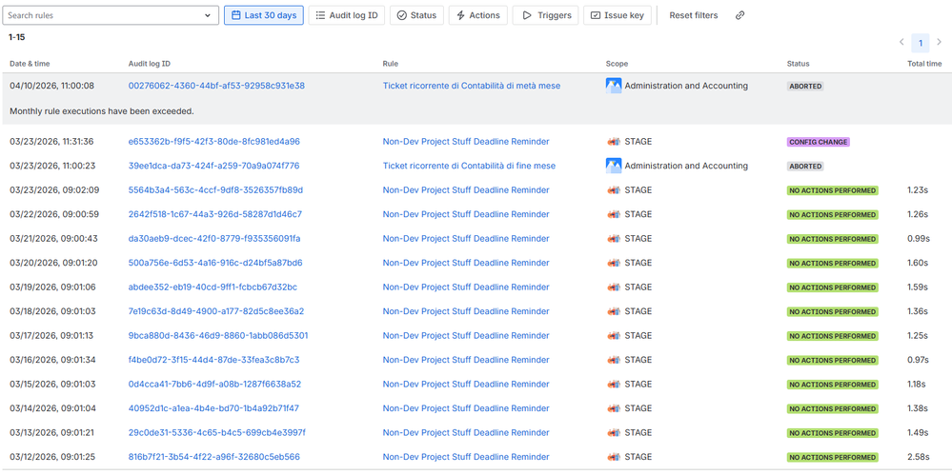Image resolution: width=952 pixels, height=475 pixels.
Task: Open audit log e653362b-f9f5-42f3-80de-8fc981ed4a96
Action: [213, 142]
